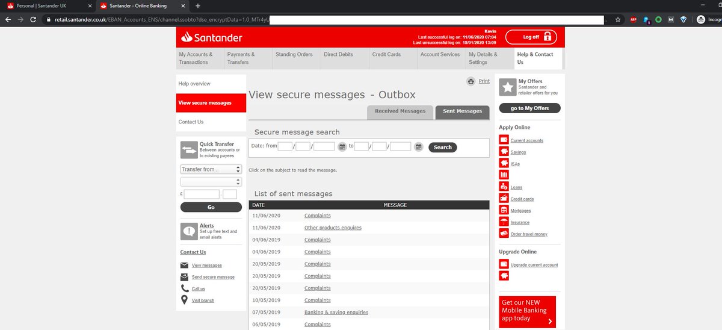Click the browser address bar URL
722x330 pixels.
click(x=325, y=19)
